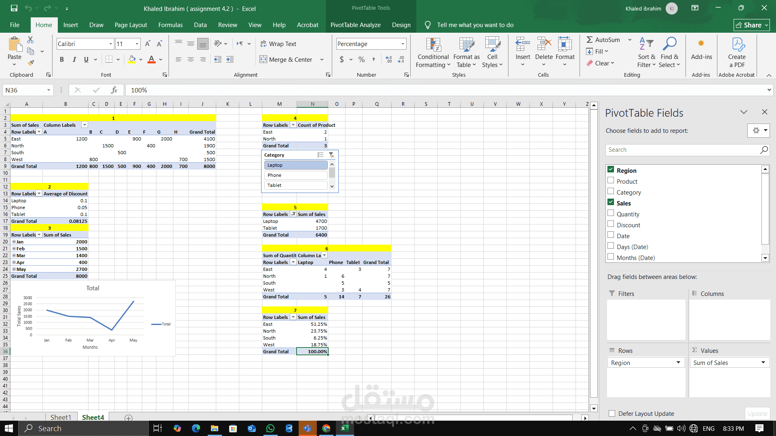
Task: Toggle Italic formatting
Action: 74,60
